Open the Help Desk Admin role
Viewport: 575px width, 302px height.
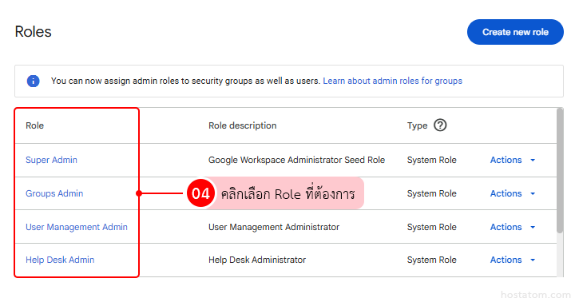coord(60,260)
